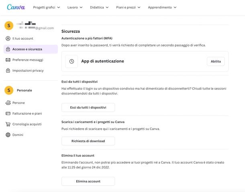Screen dimensions: 245x192
Task: Expand the Didattica menu chevron
Action: pyautogui.click(x=107, y=7)
